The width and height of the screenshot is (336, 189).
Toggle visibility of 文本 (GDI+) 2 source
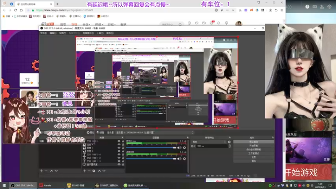pos(119,158)
